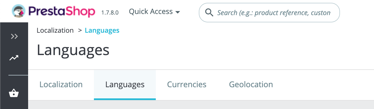374x109 pixels.
Task: Select the Languages tab
Action: pos(125,84)
